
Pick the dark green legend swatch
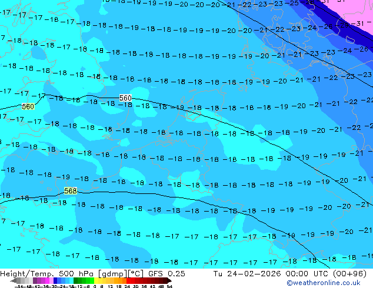click(75, 280)
